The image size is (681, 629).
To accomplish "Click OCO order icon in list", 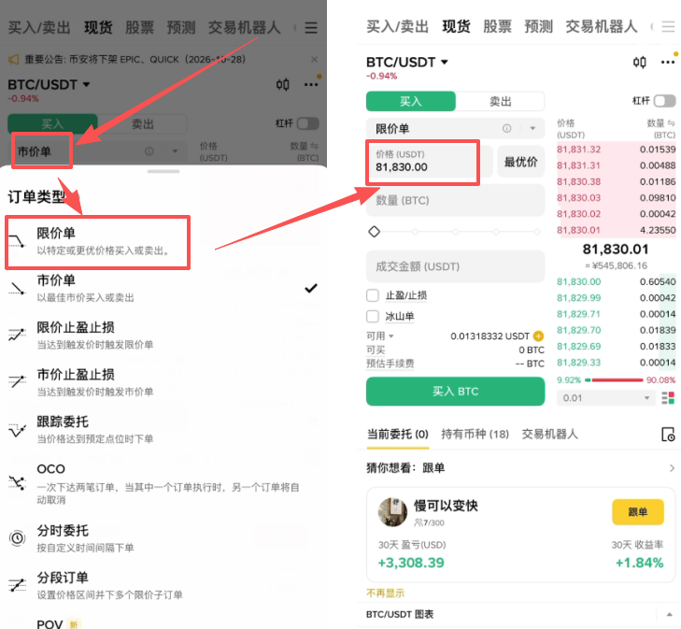I will click(18, 482).
